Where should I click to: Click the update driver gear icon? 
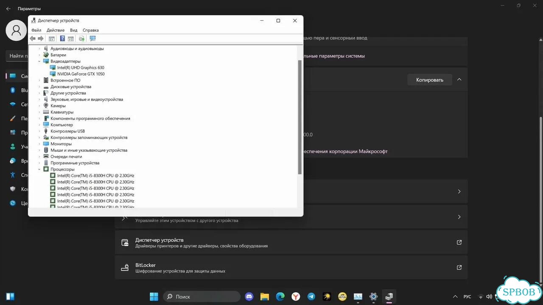pos(81,39)
